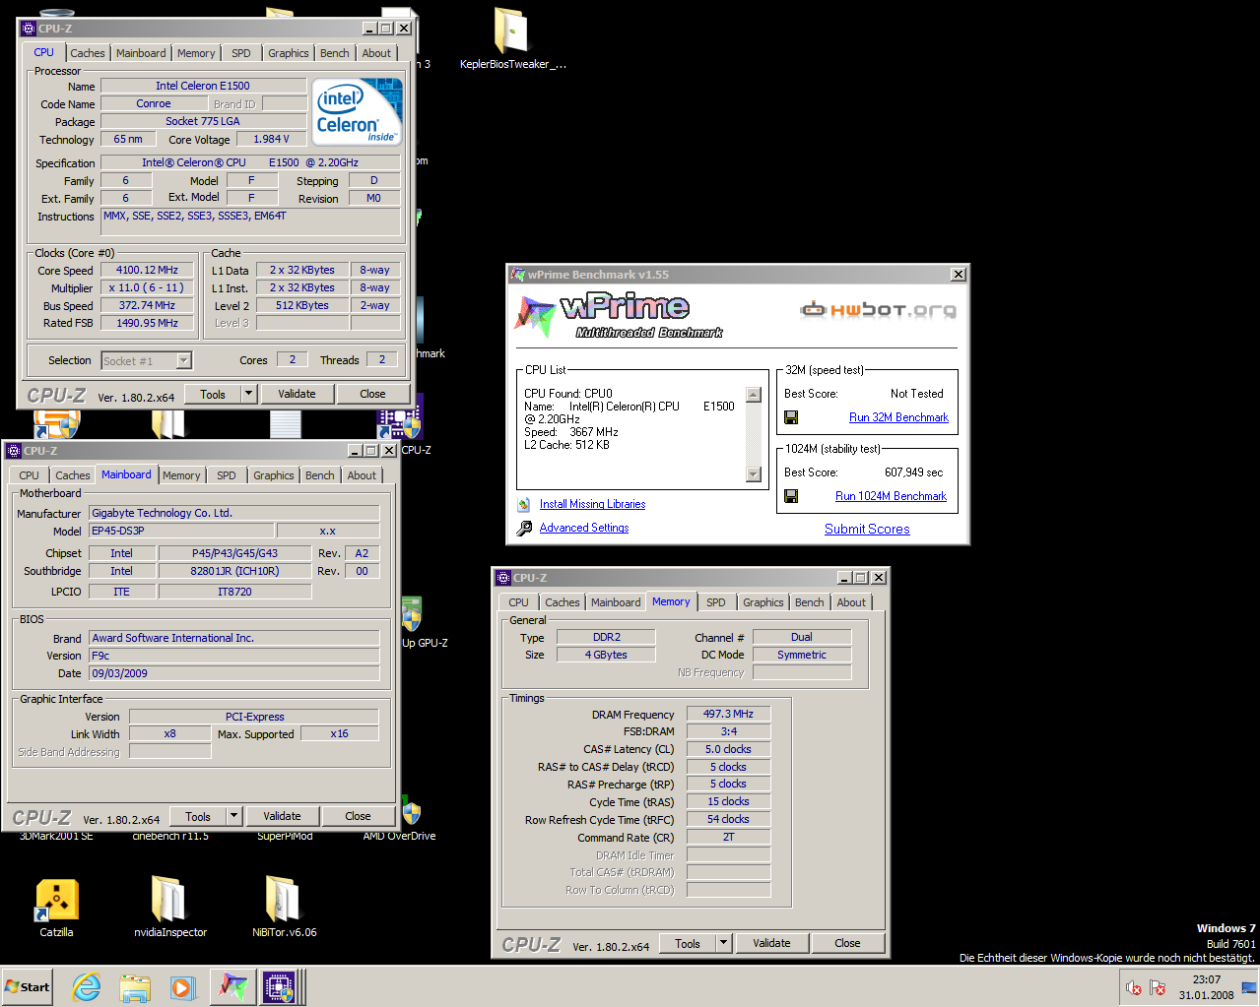Open the Memory tab in CPU-Z Mainboard window
Screen dimensions: 1260x1007
(x=181, y=475)
